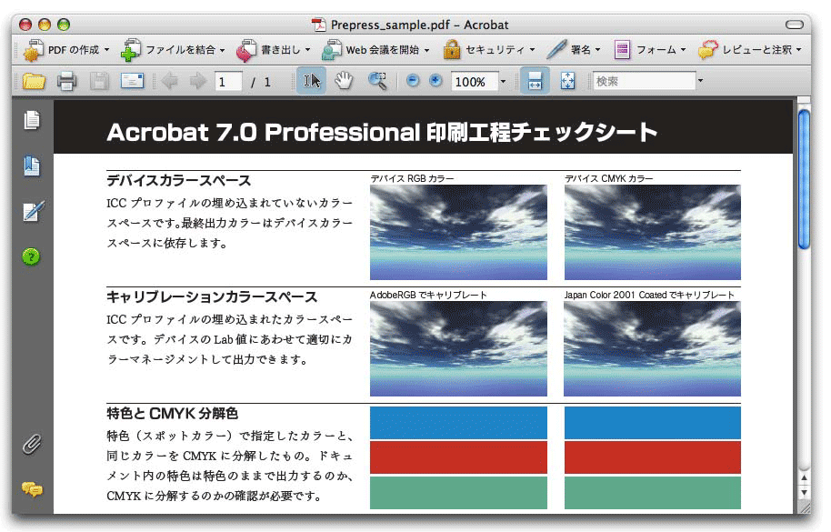Click the キャリブレーションカラースペース heading
This screenshot has width=831, height=532.
[x=212, y=297]
